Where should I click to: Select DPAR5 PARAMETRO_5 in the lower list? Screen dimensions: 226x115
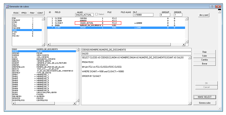tap(44, 83)
